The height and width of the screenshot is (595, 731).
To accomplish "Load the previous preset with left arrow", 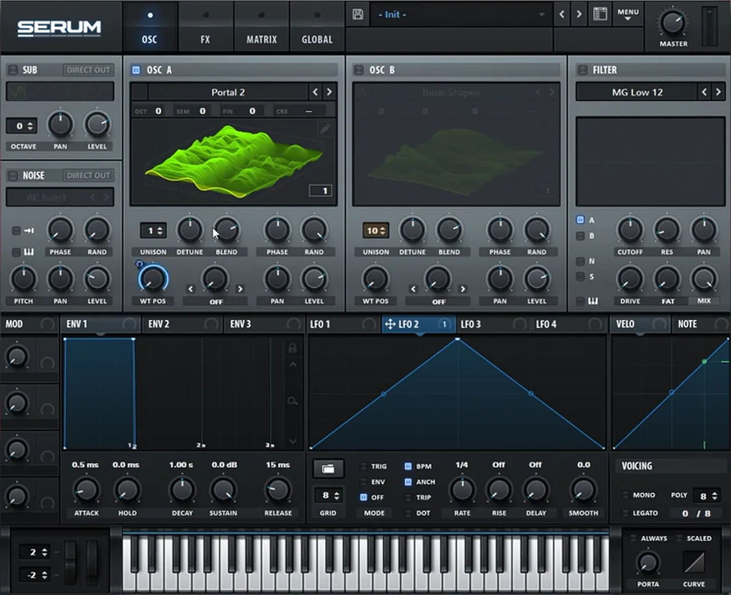I will (x=562, y=14).
